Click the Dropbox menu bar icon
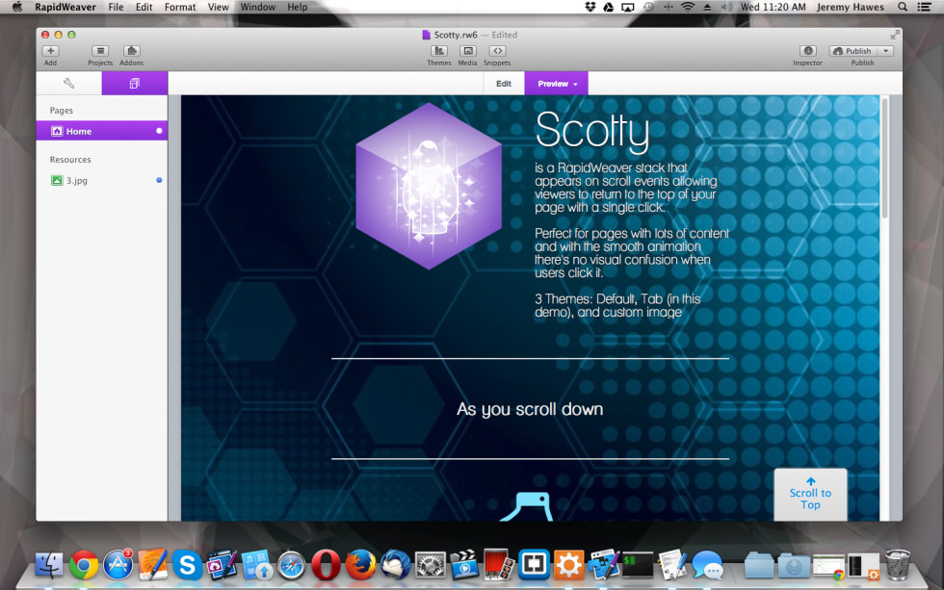Screen dimensions: 944x590 (590, 7)
